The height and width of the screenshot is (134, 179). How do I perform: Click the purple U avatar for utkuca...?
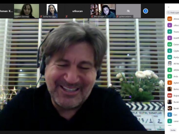(170, 25)
